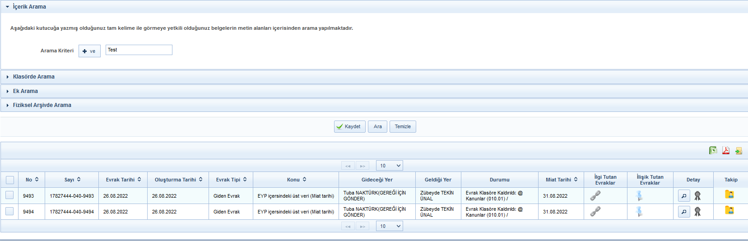The height and width of the screenshot is (241, 748).
Task: Sort the table by Konu column
Action: click(297, 180)
